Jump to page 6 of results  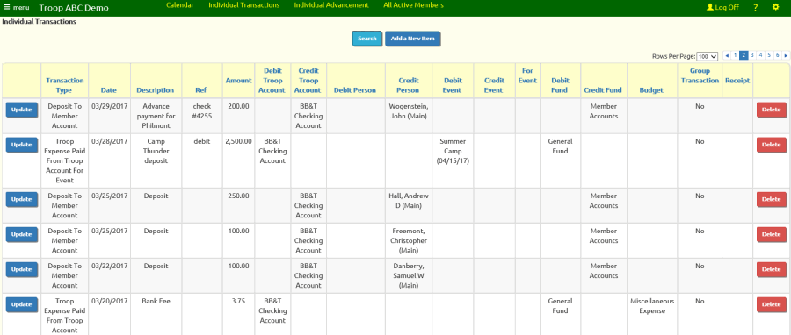778,55
